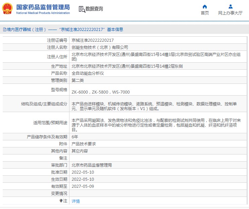Click the 结构及组成/主要组成成分 label
The image size is (249, 209).
(44, 104)
